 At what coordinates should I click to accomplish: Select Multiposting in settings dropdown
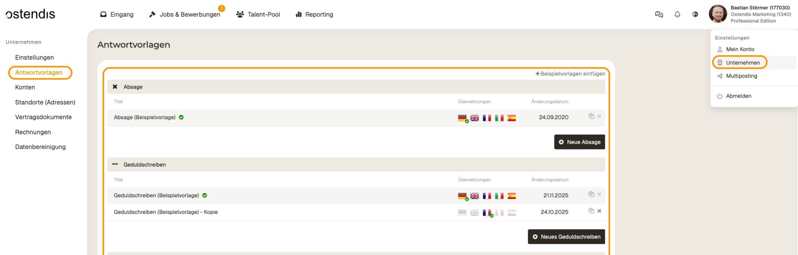[x=741, y=76]
